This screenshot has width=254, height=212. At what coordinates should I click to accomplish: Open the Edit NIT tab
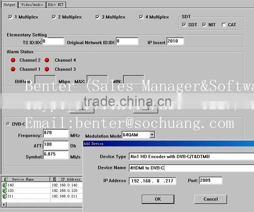tap(56, 5)
